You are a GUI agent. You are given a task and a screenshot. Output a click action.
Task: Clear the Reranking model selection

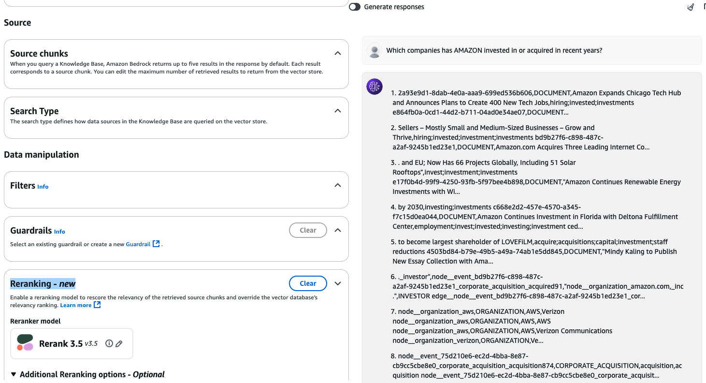308,283
